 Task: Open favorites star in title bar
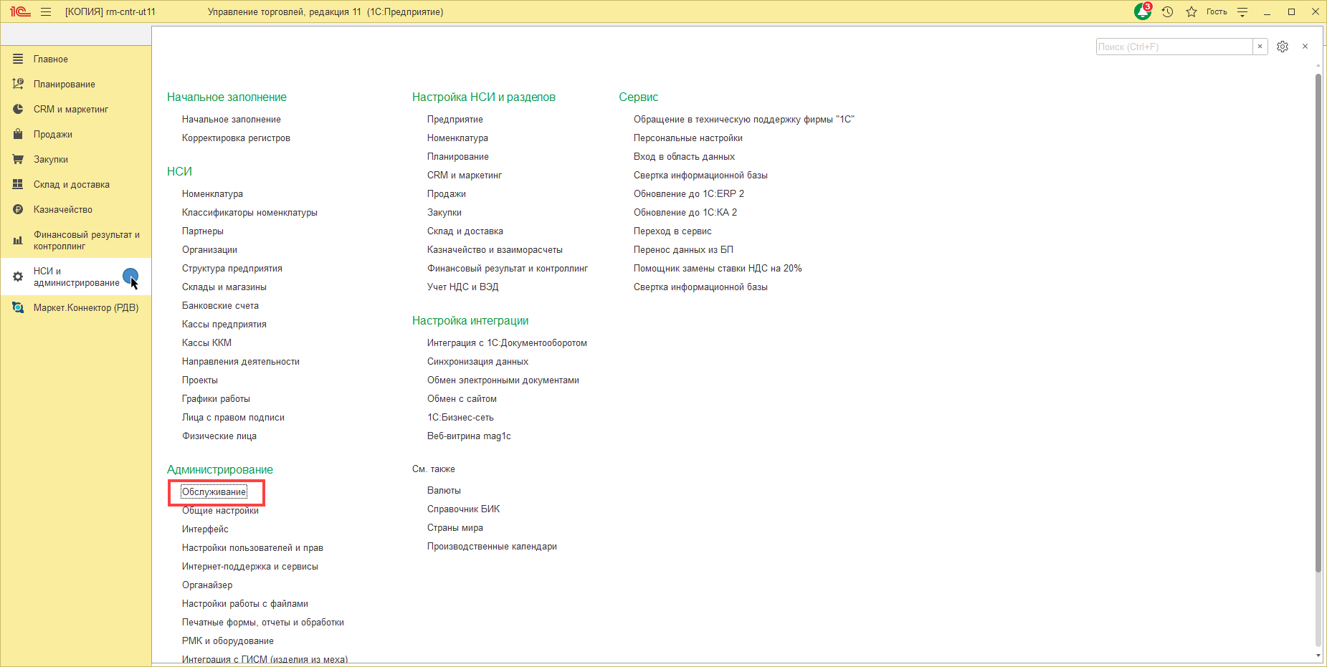click(1192, 11)
